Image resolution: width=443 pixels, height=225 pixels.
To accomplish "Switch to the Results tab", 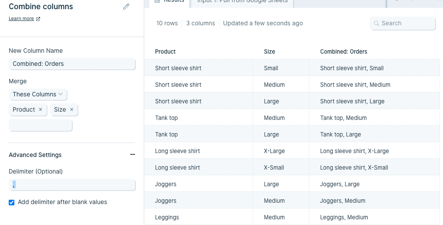I will (x=170, y=2).
